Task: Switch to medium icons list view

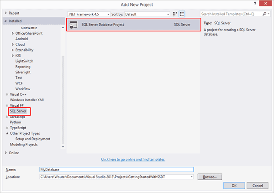Action: pos(182,14)
